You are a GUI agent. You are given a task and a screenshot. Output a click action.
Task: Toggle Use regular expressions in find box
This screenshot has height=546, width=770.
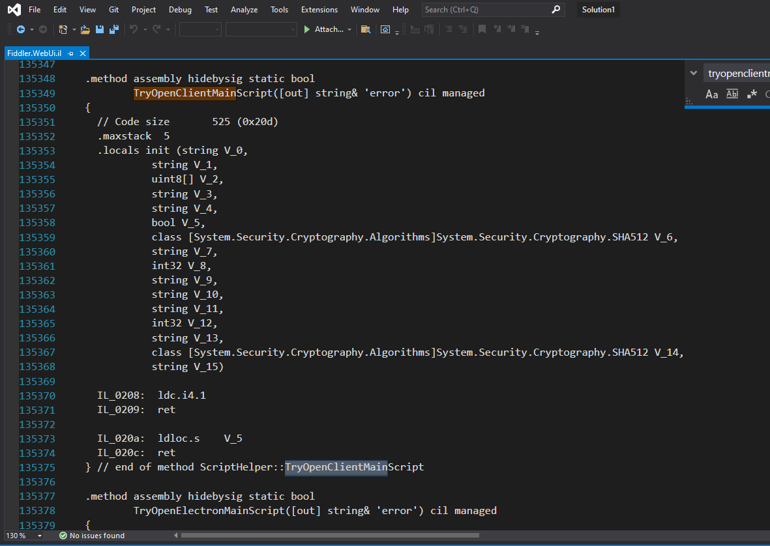pyautogui.click(x=752, y=94)
